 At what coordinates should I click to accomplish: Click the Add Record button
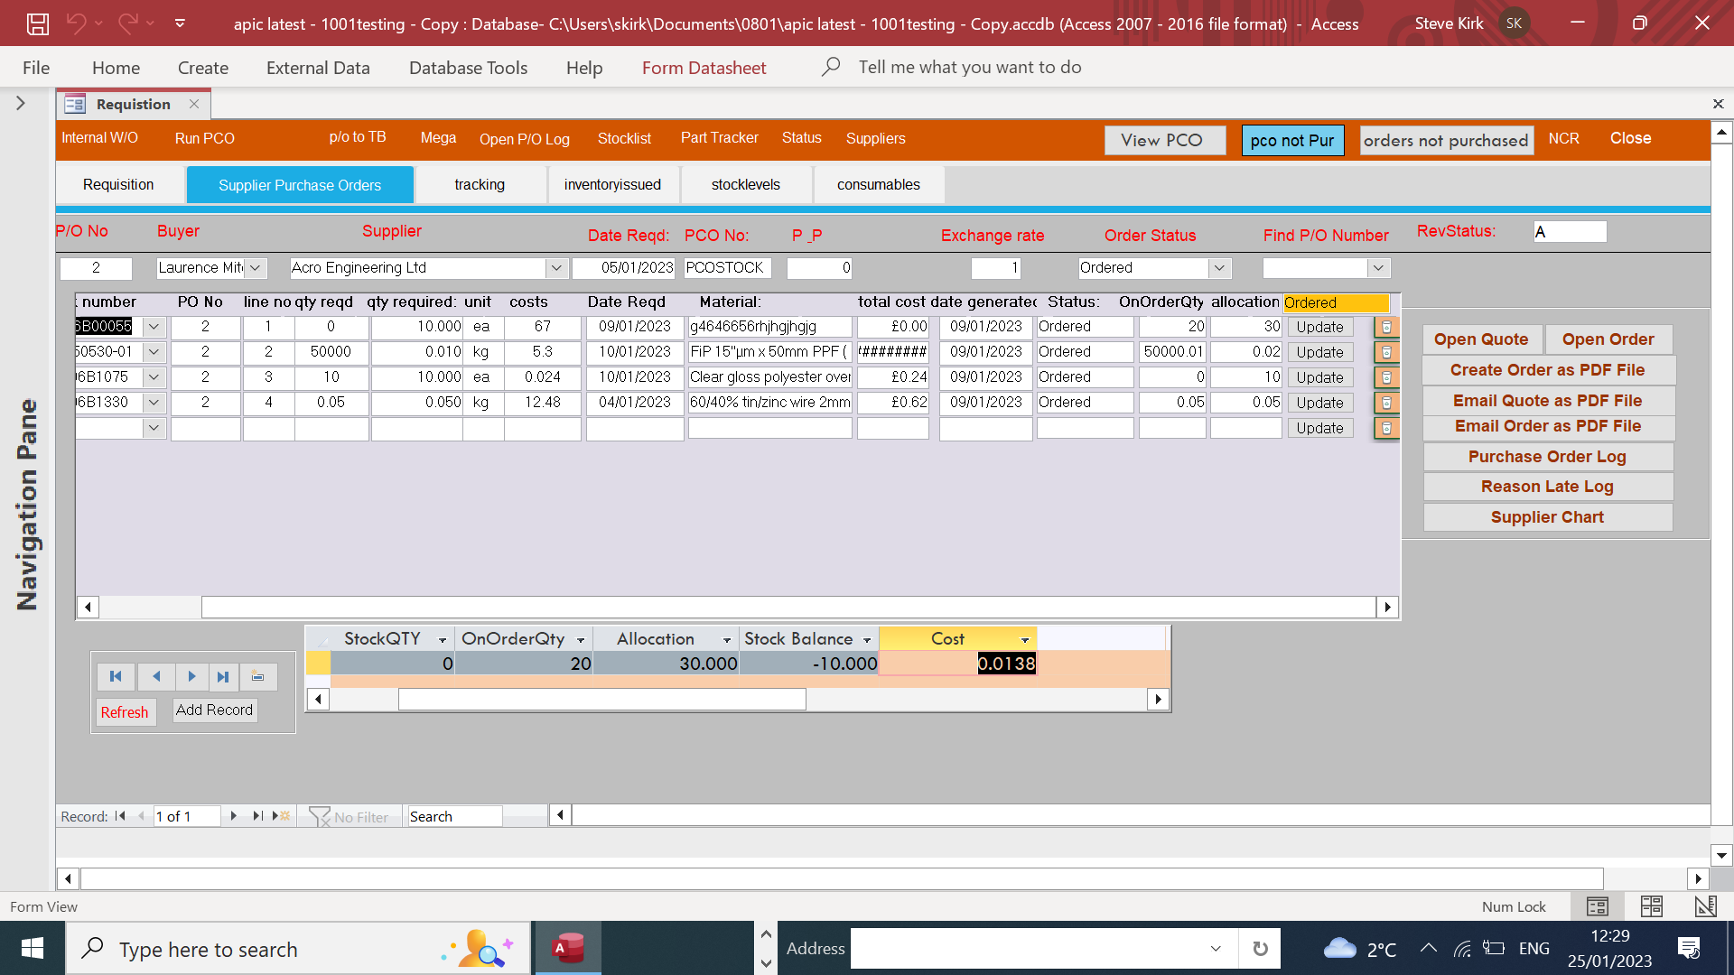pos(214,710)
